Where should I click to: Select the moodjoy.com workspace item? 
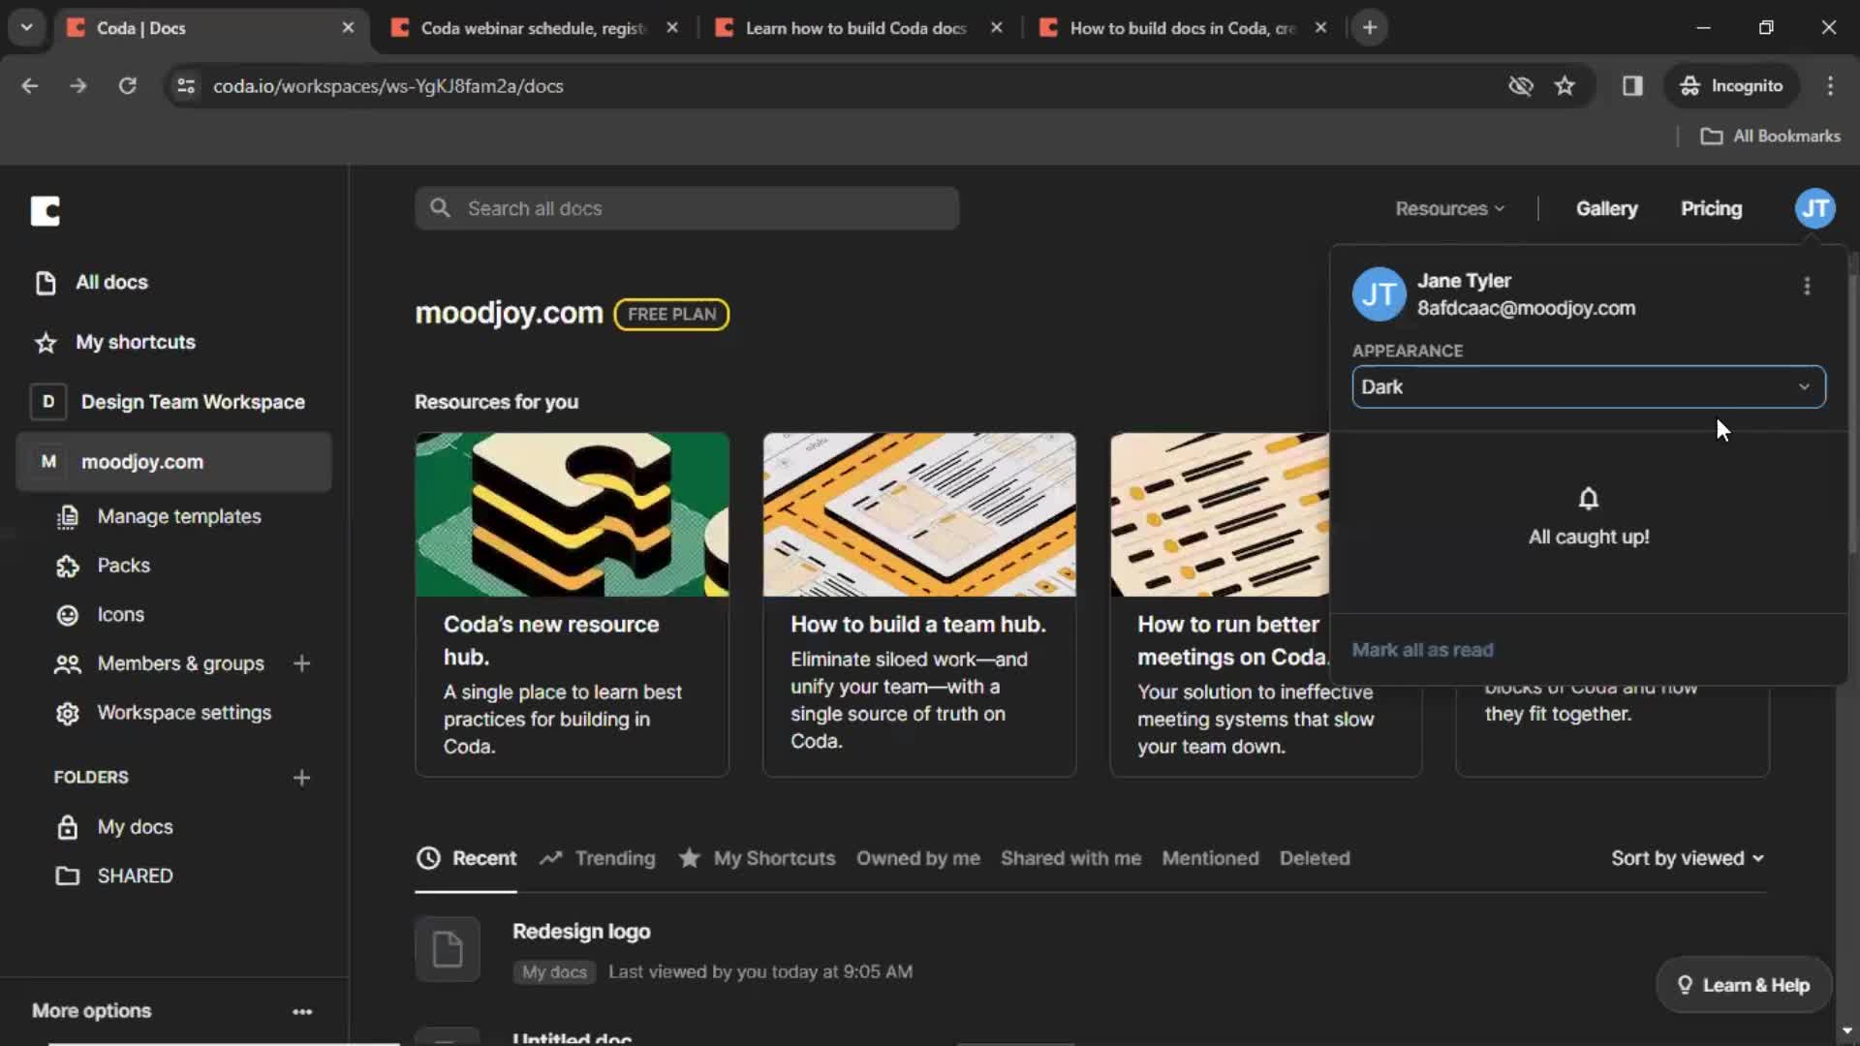click(174, 462)
